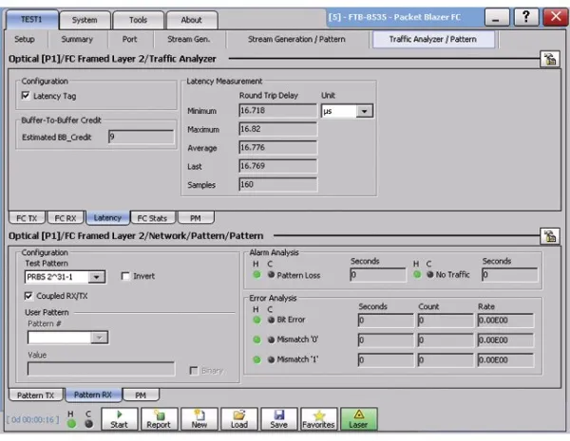Image resolution: width=570 pixels, height=441 pixels.
Task: Open the Report icon in bottom toolbar
Action: click(x=158, y=418)
